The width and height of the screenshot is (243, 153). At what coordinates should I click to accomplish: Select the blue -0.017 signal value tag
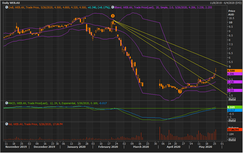(x=235, y=110)
